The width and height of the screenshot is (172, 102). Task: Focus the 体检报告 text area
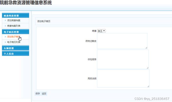point(123,59)
